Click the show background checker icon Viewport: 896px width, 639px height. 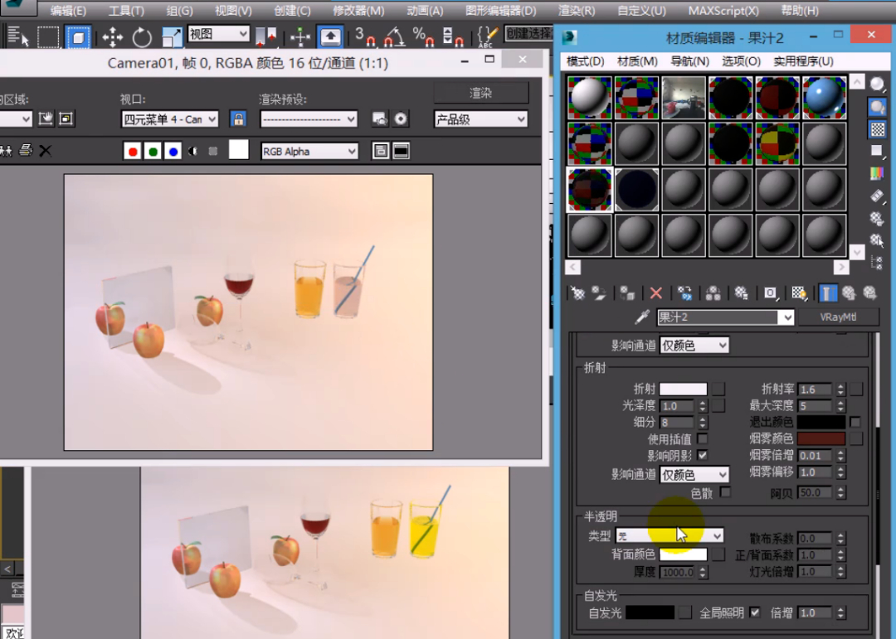tap(877, 129)
